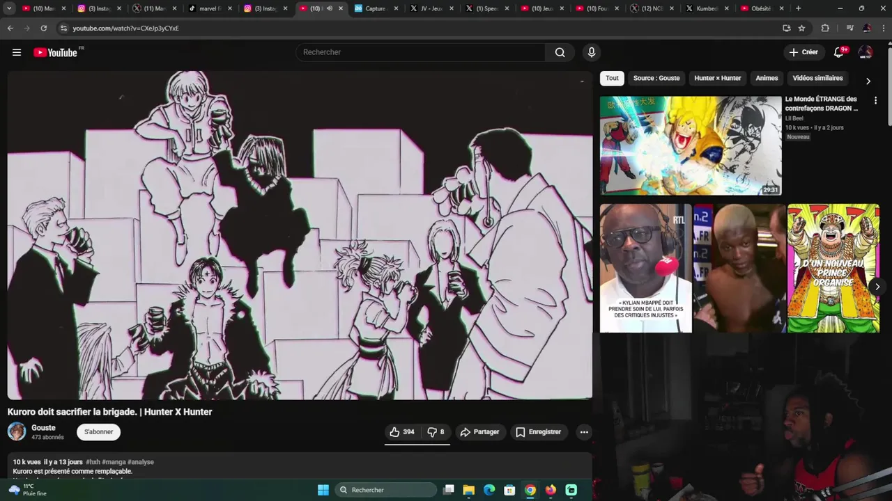
Task: Select the Source : Gouste chip
Action: 656,78
